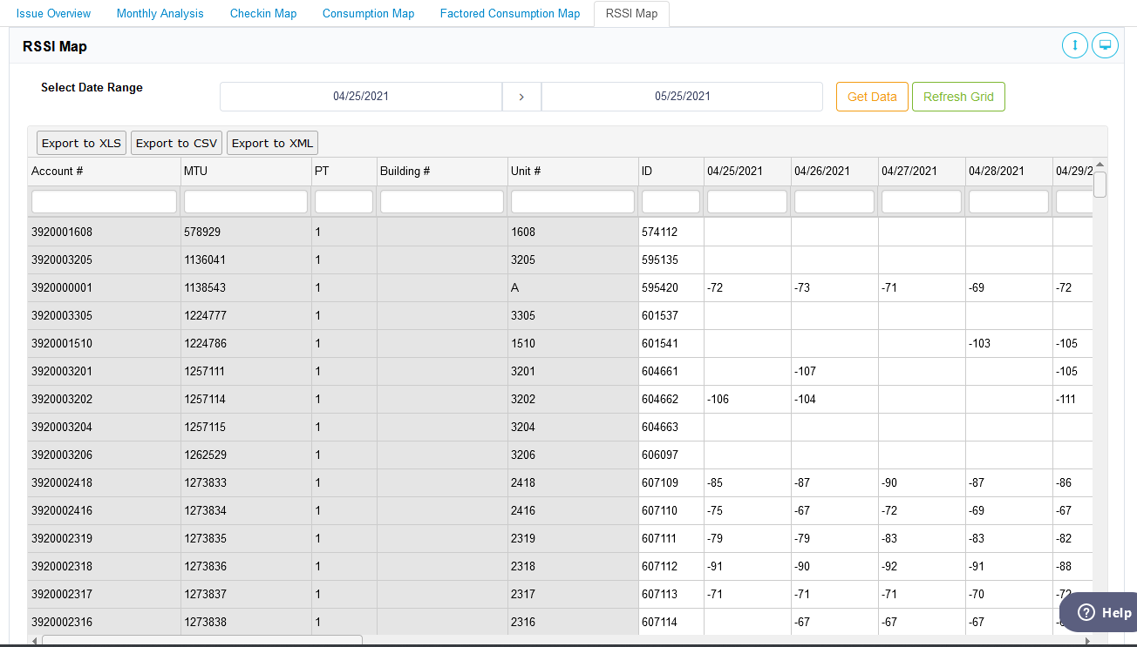Click the chevron between the date fields
The width and height of the screenshot is (1137, 647).
(521, 97)
